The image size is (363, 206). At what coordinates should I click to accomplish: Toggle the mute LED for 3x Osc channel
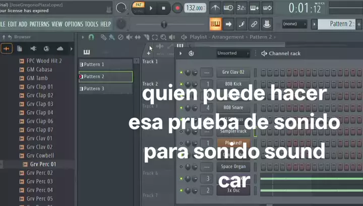coord(181,190)
